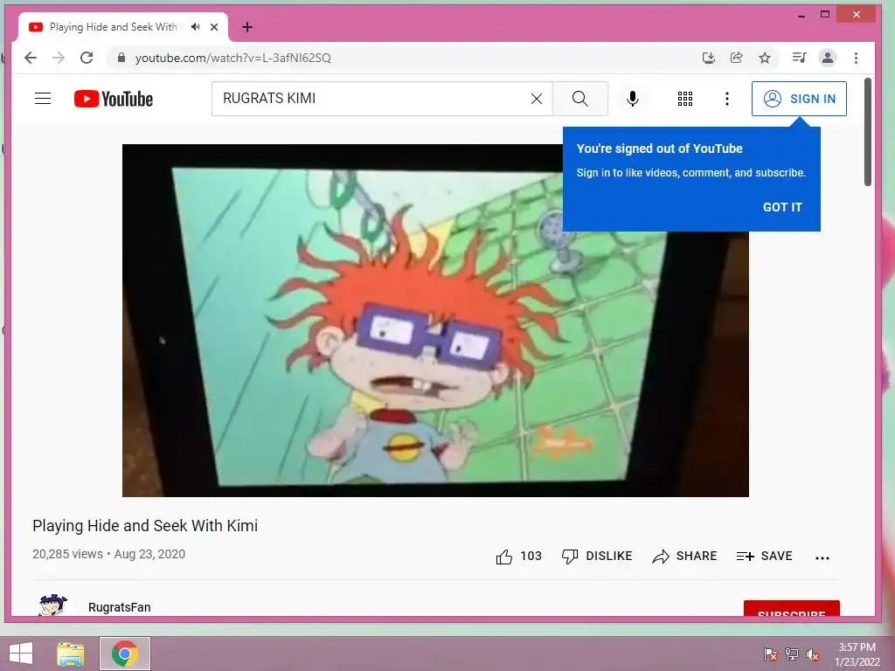Click the video player to pause

point(435,320)
